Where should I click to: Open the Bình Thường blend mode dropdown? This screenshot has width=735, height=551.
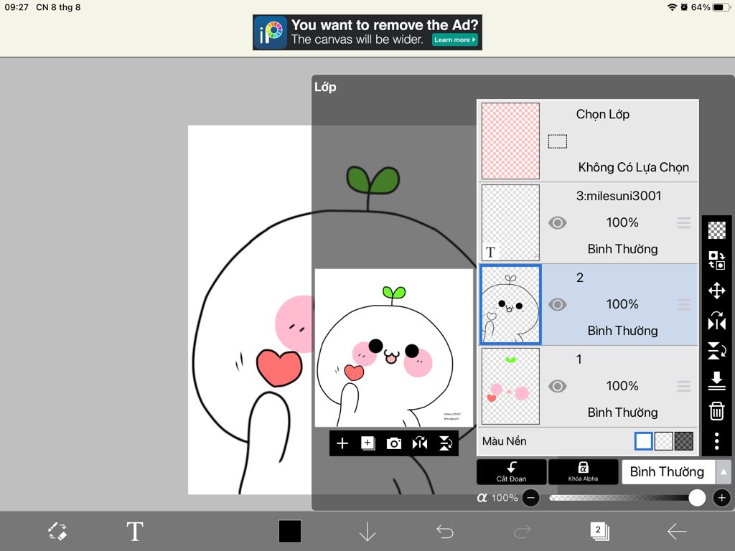[668, 472]
